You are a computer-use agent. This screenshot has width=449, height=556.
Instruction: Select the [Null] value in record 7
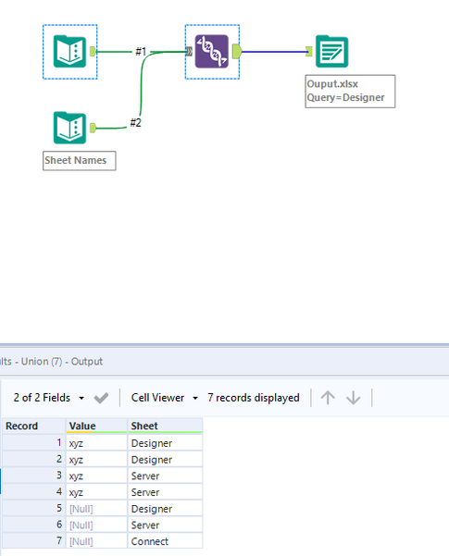[x=96, y=541]
